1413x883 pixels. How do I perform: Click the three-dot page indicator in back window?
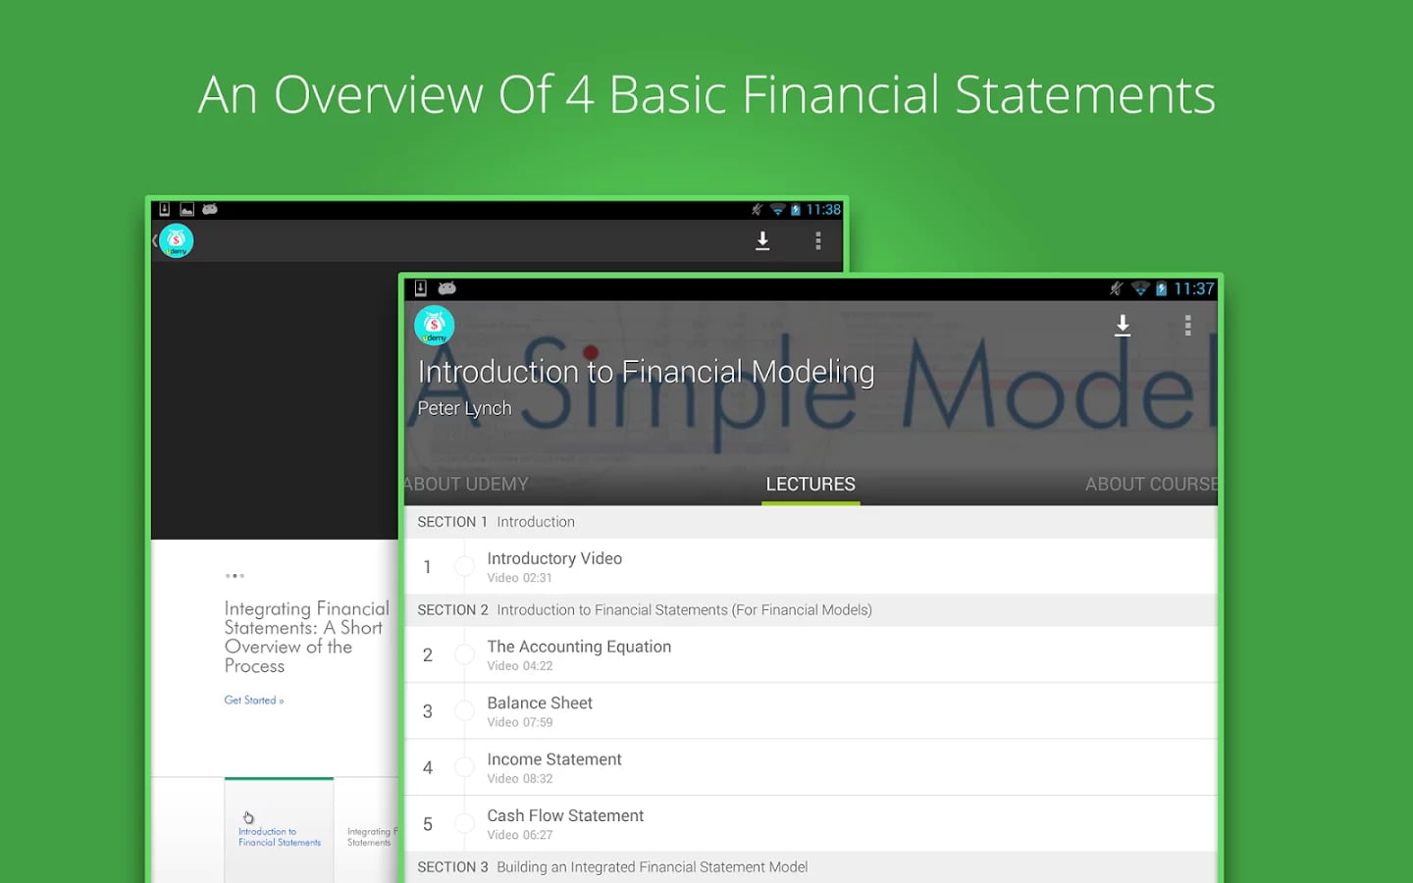tap(235, 576)
